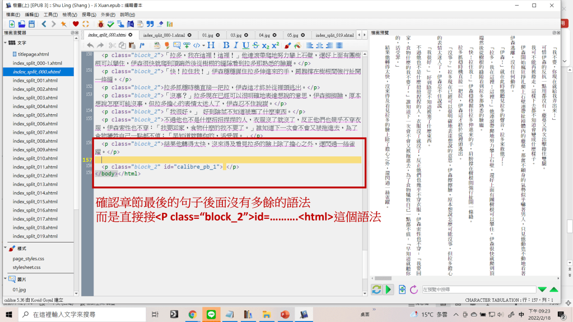Click the purple reload preview icon
Screen dimensions: 573x322
click(x=414, y=289)
